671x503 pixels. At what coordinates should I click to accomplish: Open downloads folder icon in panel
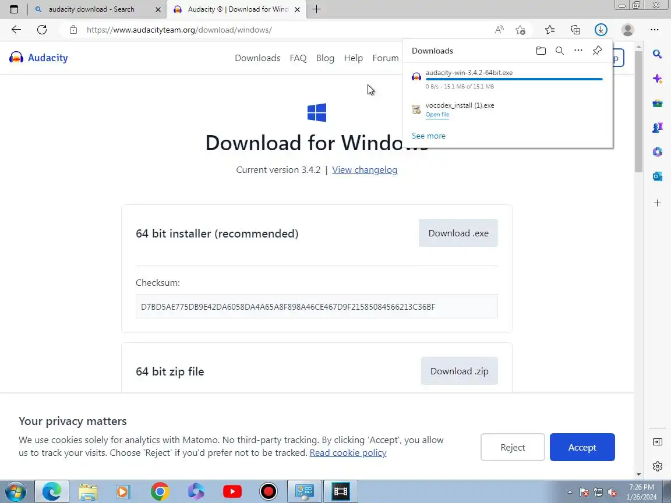541,51
